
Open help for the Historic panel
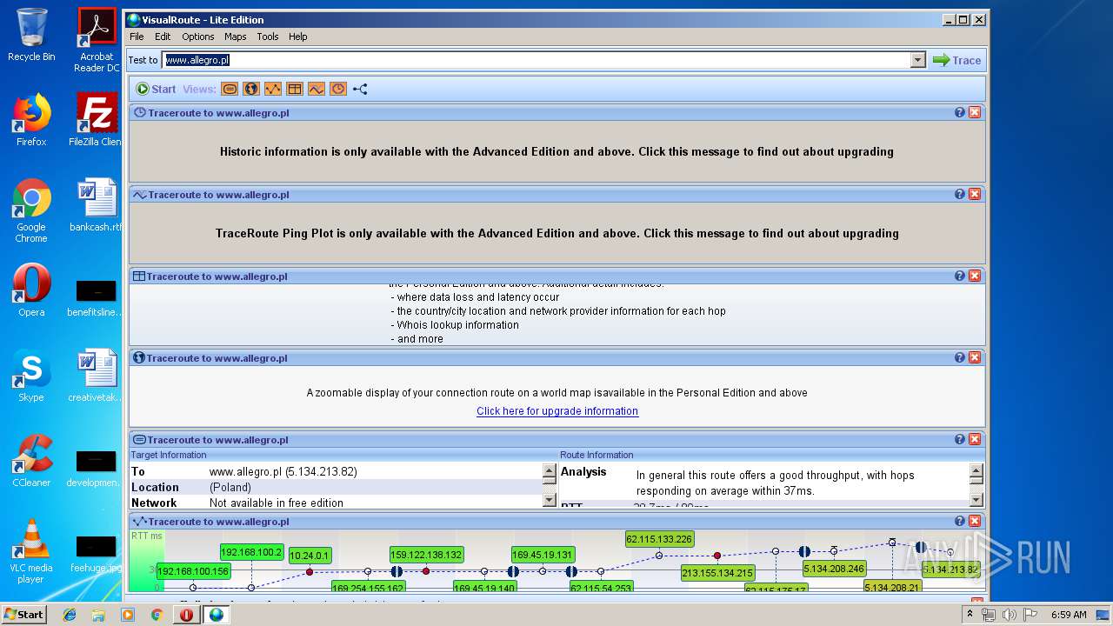(960, 112)
